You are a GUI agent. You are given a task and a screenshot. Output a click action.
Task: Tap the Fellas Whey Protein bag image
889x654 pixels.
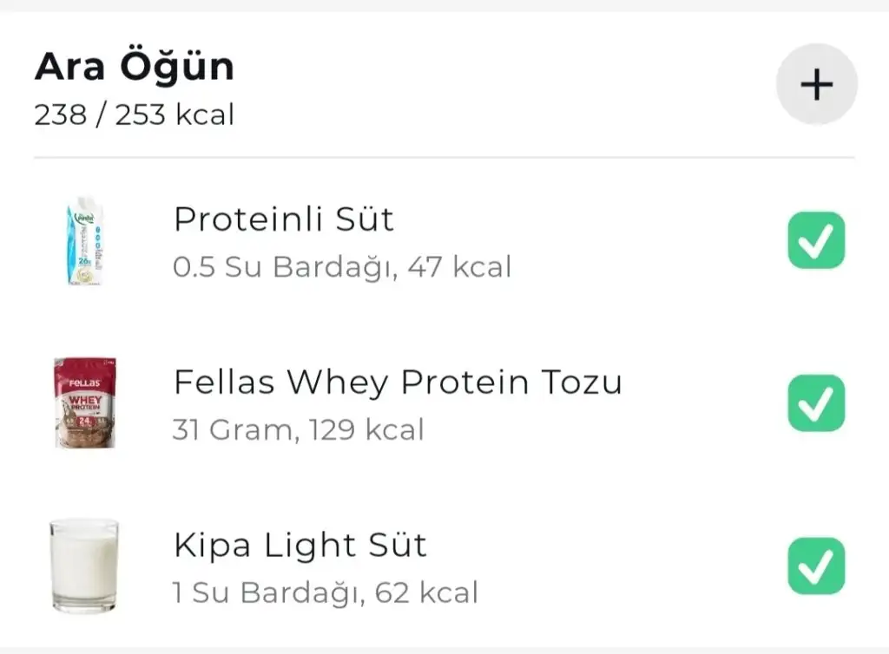click(84, 403)
